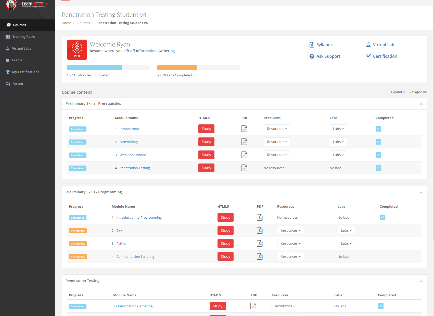Image resolution: width=434 pixels, height=316 pixels.
Task: Open the 3 - Web Applications module link
Action: coord(131,155)
